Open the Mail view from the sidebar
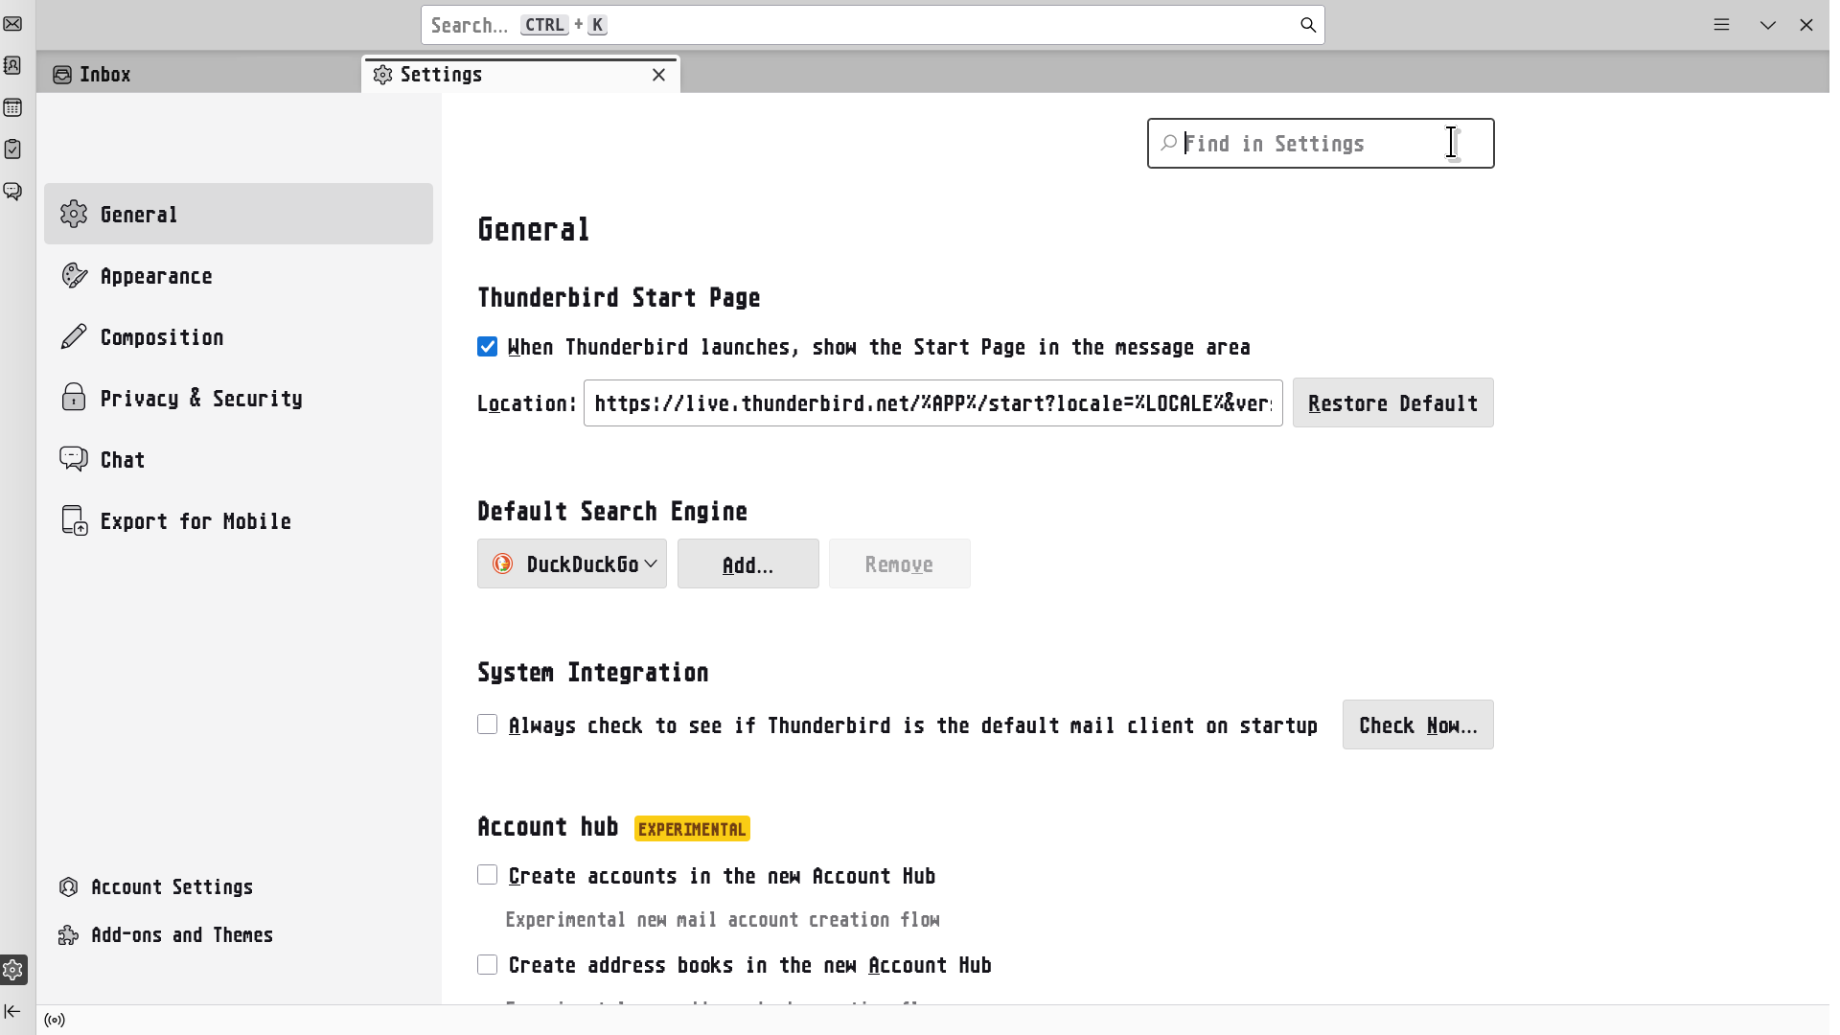Screen dimensions: 1840x1035 pos(13,24)
